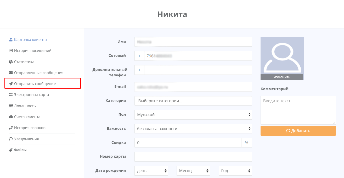Click the visit history list icon
Screen dimensions: 344x178
[11, 51]
